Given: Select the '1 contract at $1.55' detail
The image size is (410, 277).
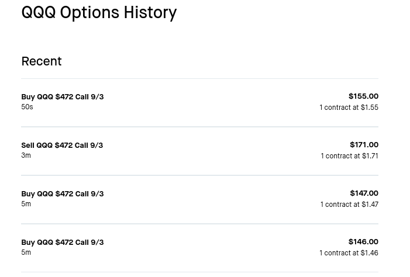Looking at the screenshot, I should click(x=349, y=108).
